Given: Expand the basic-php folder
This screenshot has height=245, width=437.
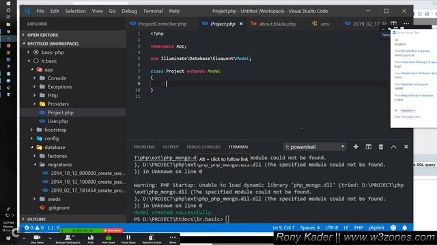Looking at the screenshot, I should [x=53, y=52].
